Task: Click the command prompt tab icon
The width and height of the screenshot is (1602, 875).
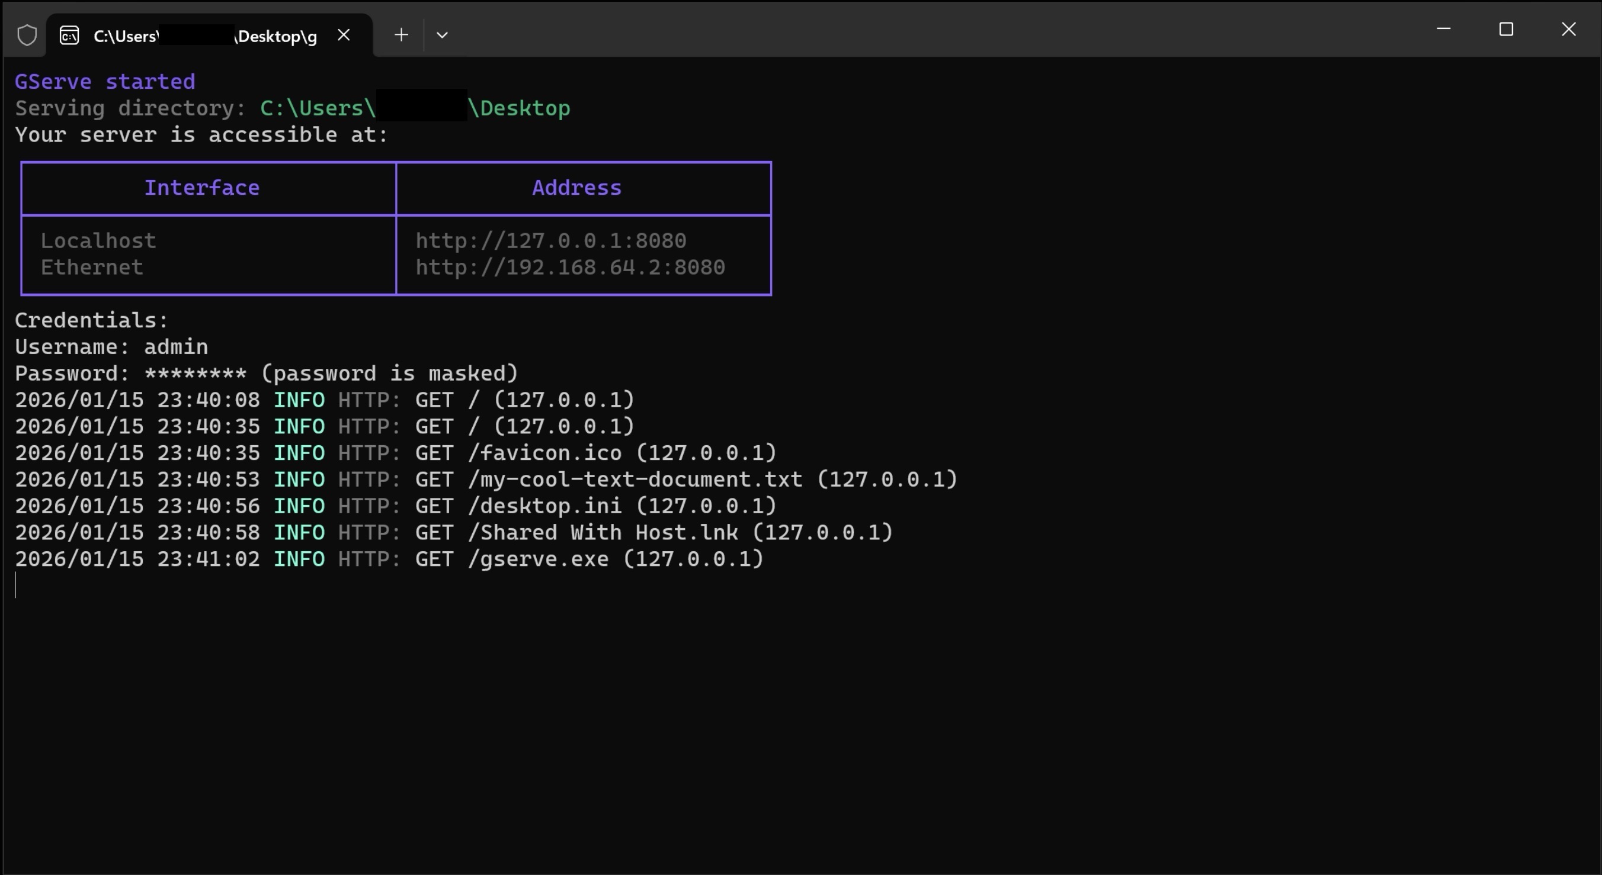Action: pyautogui.click(x=69, y=36)
